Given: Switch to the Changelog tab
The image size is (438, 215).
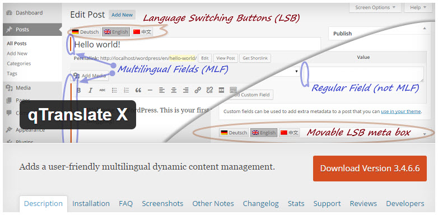Looking at the screenshot, I should (260, 204).
